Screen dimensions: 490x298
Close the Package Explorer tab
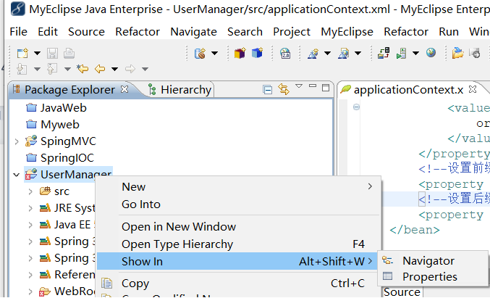click(124, 89)
